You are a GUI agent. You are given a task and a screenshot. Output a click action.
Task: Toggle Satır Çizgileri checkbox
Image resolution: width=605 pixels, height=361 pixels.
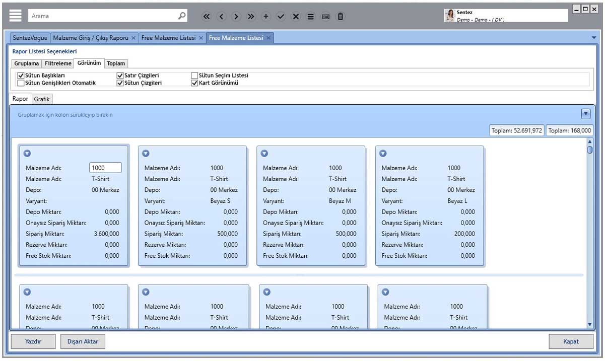(120, 76)
